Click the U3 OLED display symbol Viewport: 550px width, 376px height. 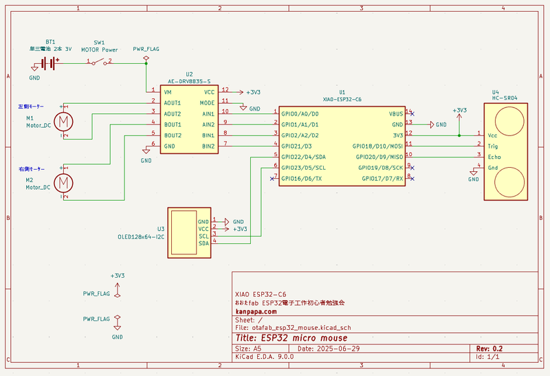tap(190, 232)
